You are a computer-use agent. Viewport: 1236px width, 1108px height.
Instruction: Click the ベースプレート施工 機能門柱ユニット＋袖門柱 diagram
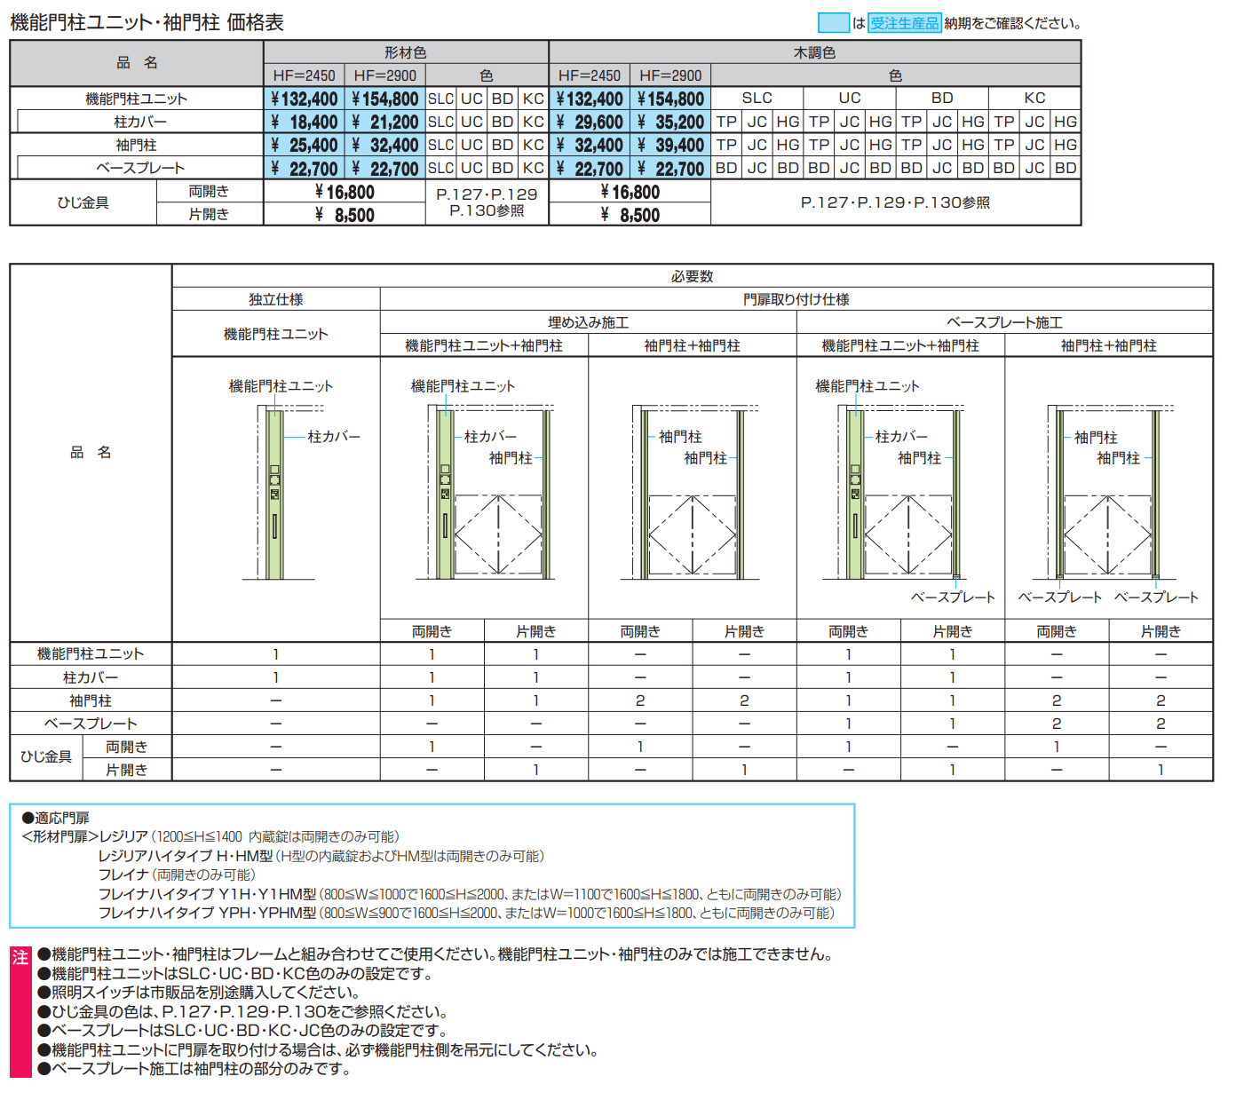point(901,493)
